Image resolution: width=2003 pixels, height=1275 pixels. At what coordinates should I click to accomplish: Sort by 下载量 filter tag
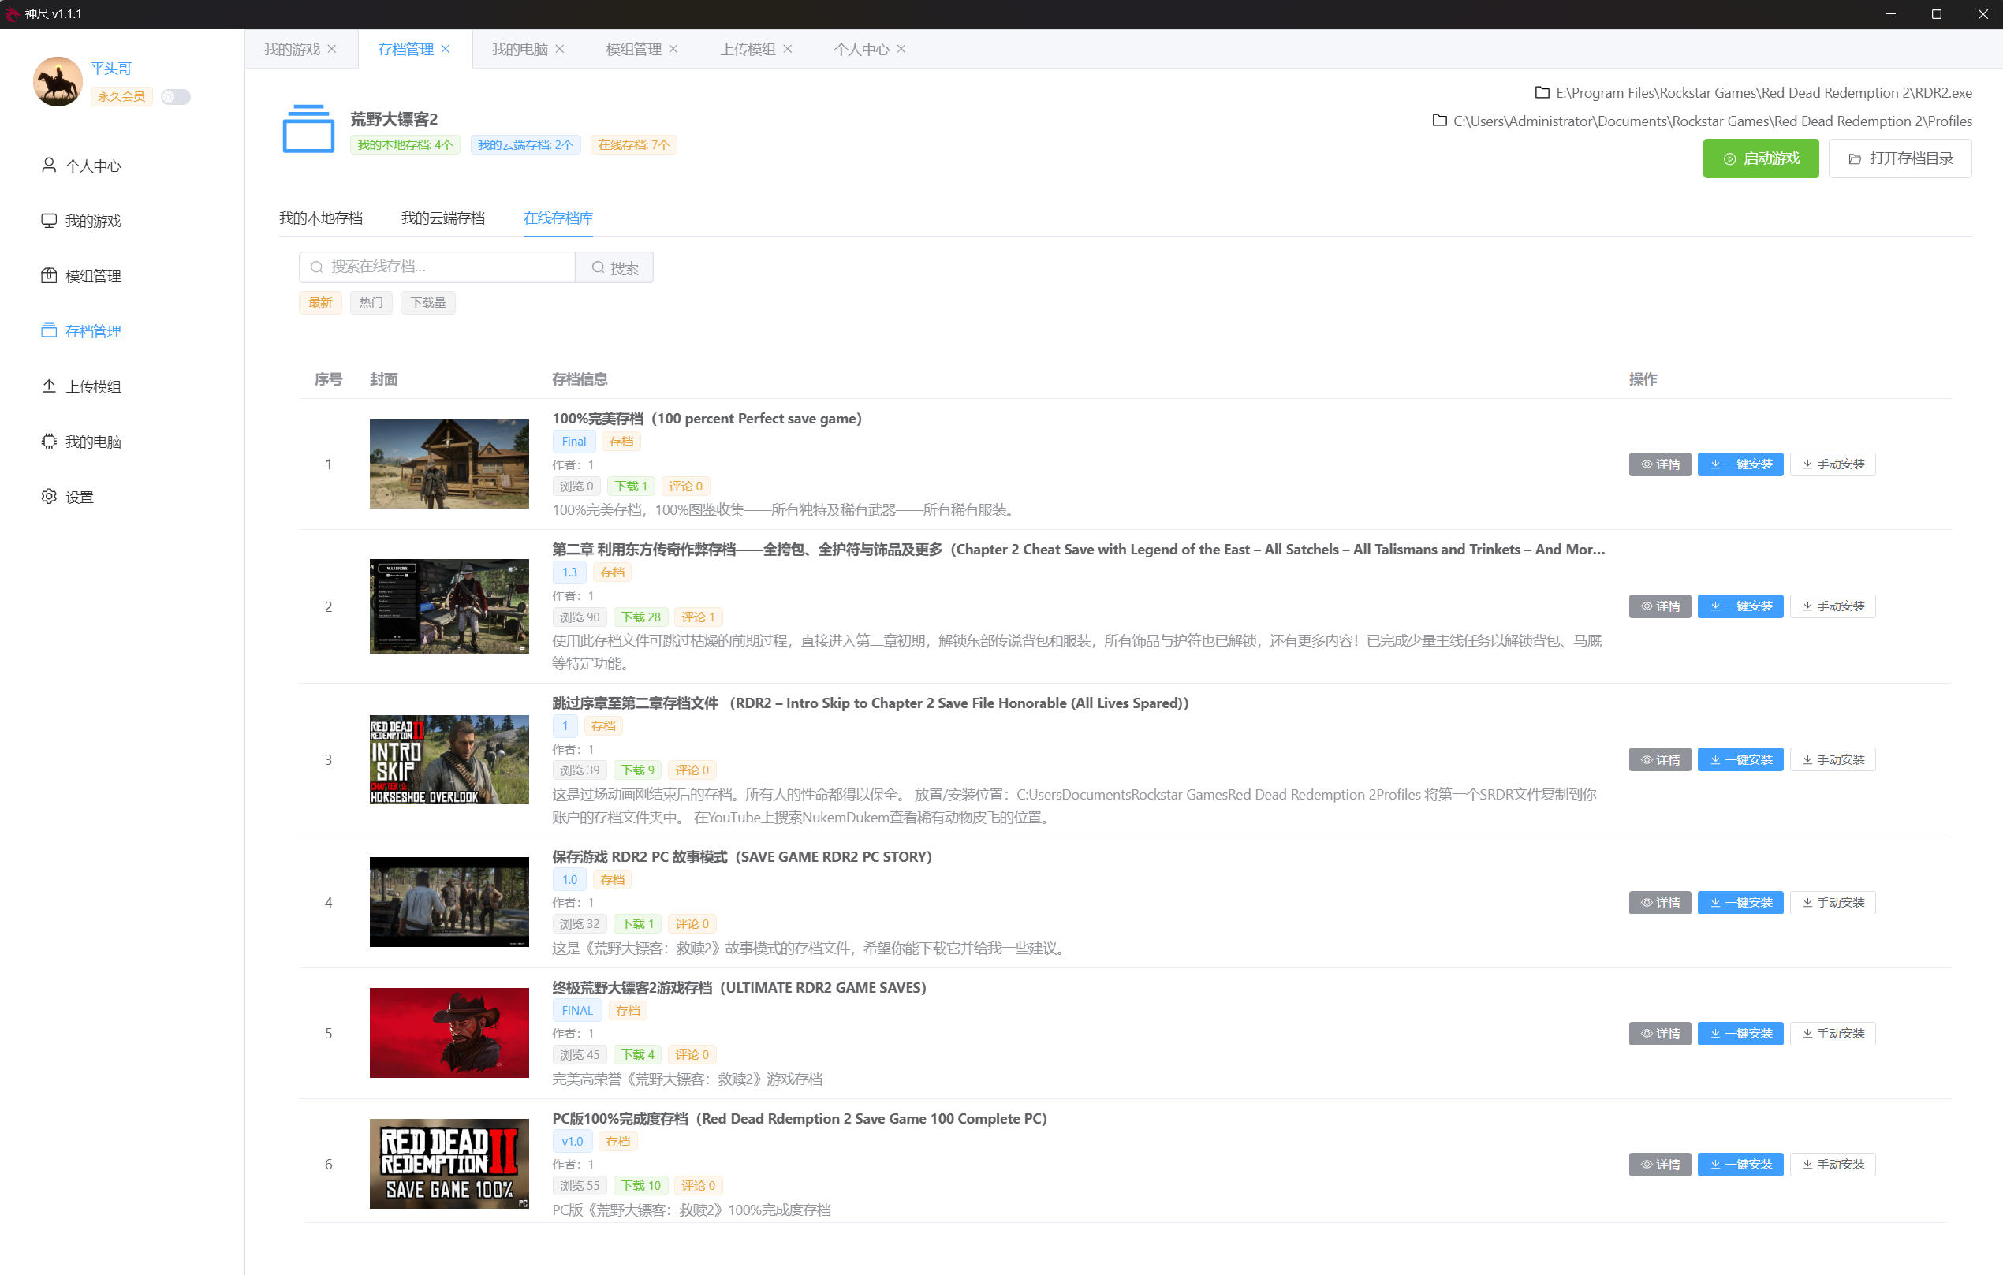428,303
